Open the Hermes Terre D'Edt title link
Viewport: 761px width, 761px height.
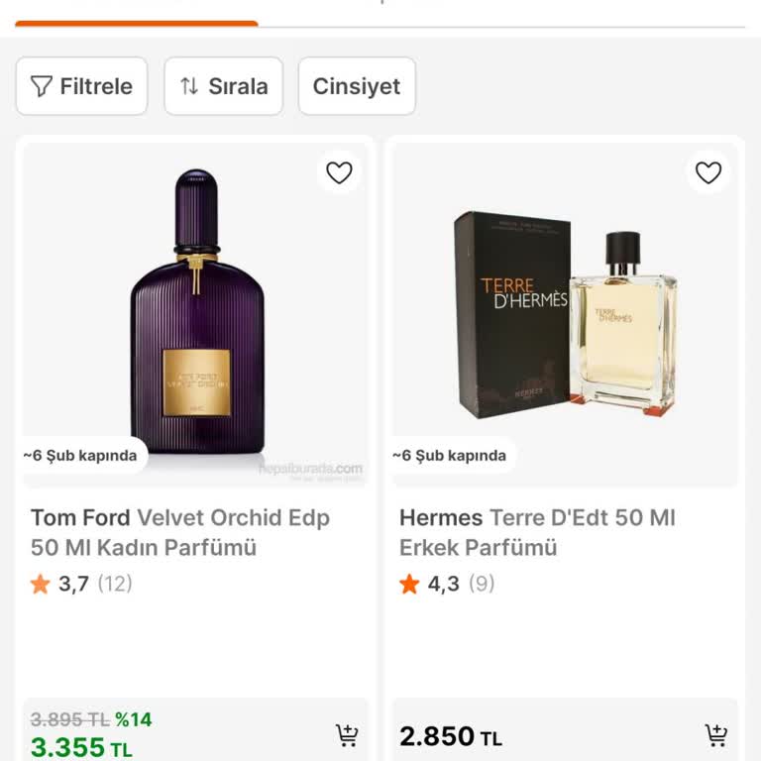coord(537,532)
